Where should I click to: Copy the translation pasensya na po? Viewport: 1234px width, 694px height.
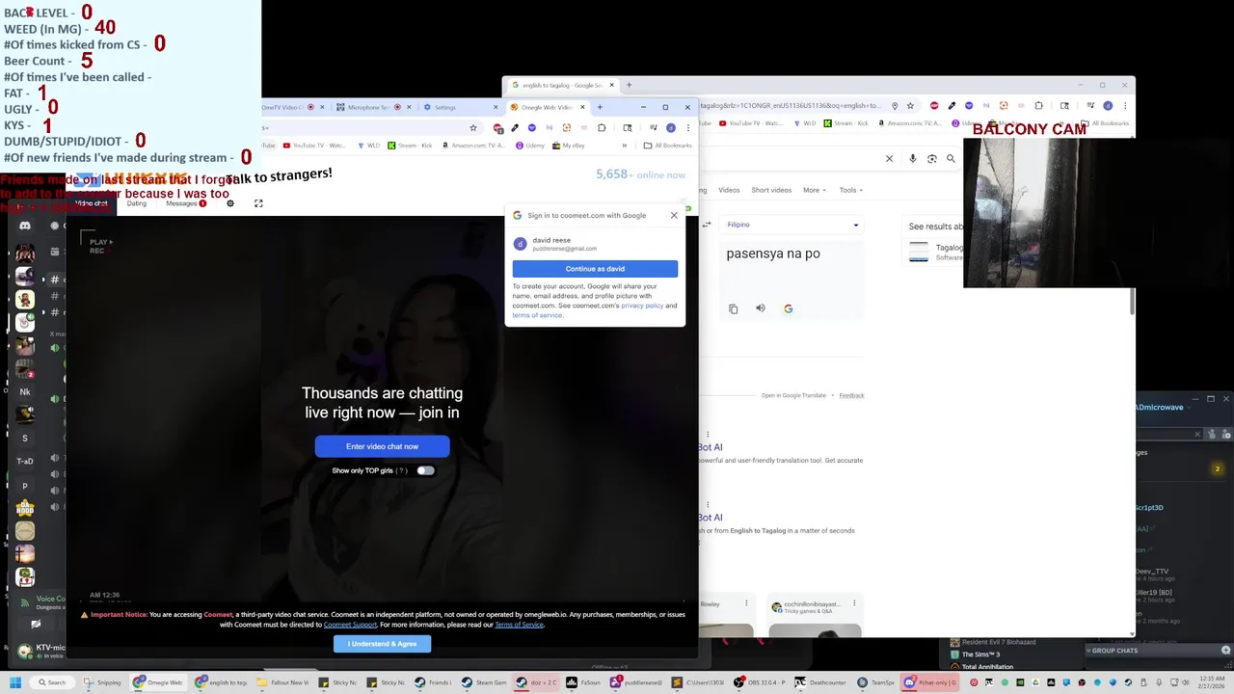click(x=734, y=308)
